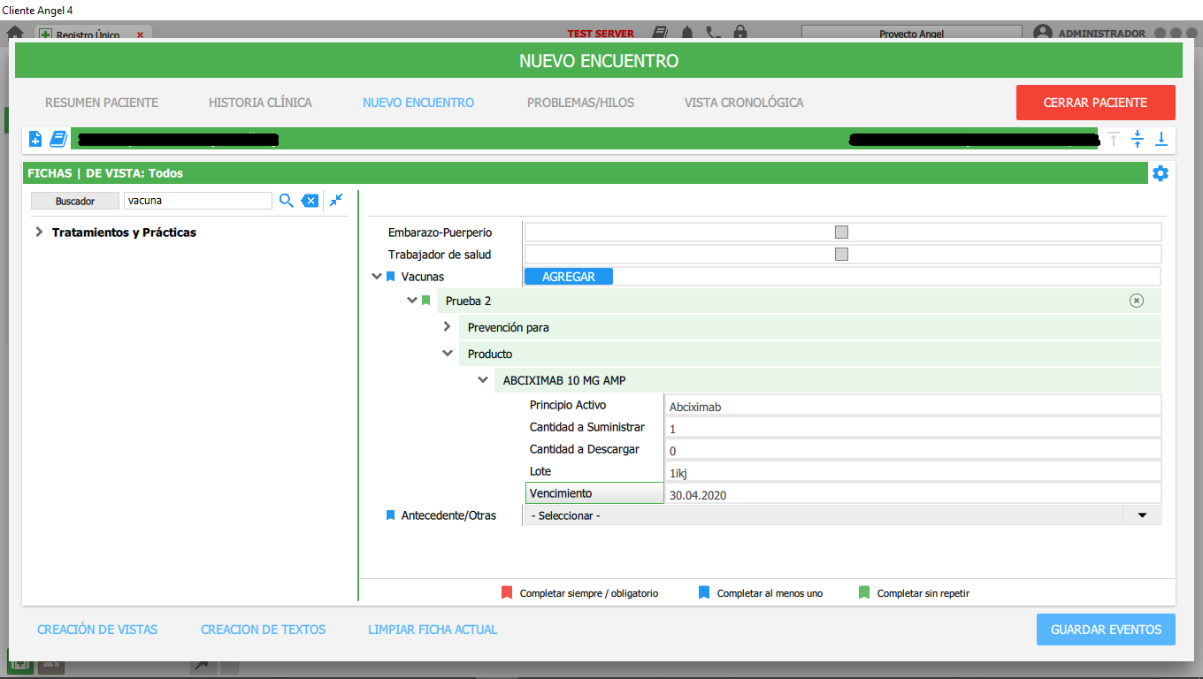Expand the Tratamientos y Prácticas tree node
The width and height of the screenshot is (1203, 679).
(x=39, y=233)
